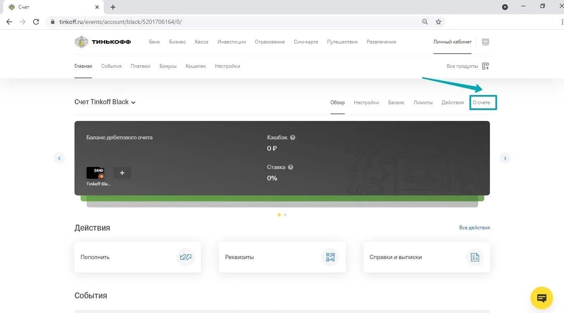
Task: Switch to the События tab
Action: point(111,66)
